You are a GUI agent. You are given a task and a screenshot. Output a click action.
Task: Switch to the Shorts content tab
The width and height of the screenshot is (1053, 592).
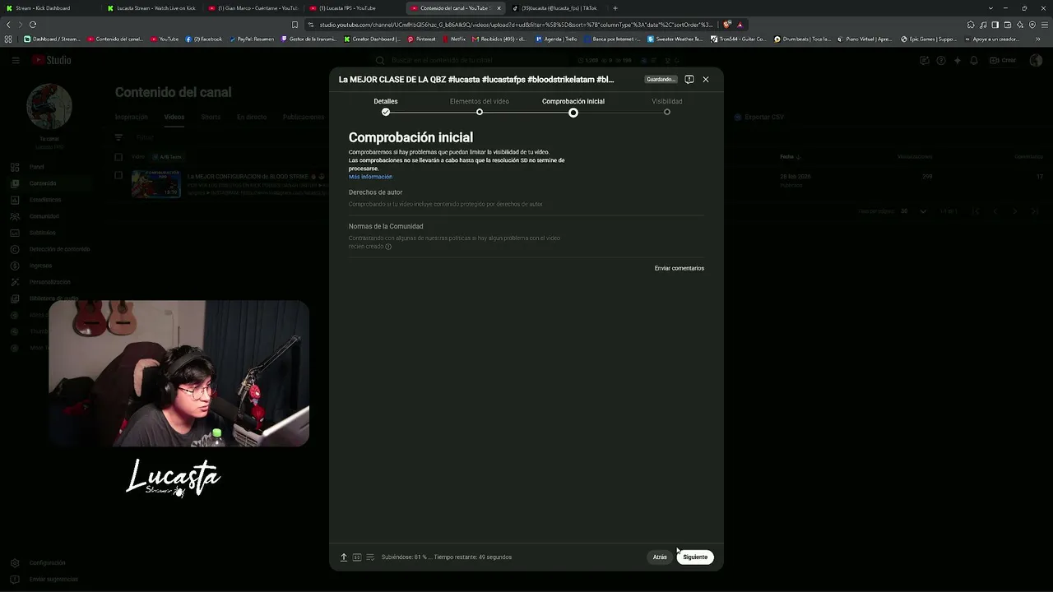click(211, 117)
